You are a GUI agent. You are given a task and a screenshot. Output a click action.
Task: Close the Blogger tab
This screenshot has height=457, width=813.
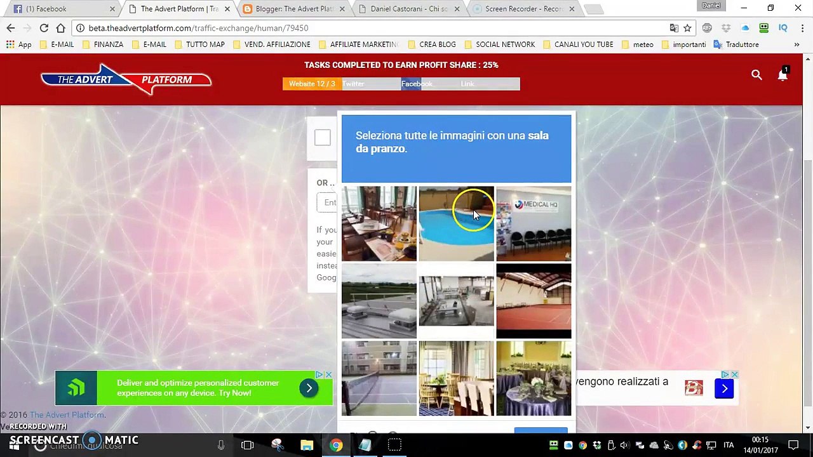(x=342, y=9)
